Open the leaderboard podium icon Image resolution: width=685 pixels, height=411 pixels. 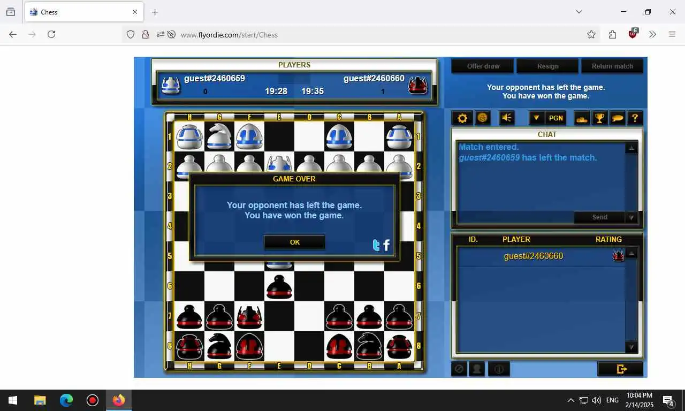(582, 118)
